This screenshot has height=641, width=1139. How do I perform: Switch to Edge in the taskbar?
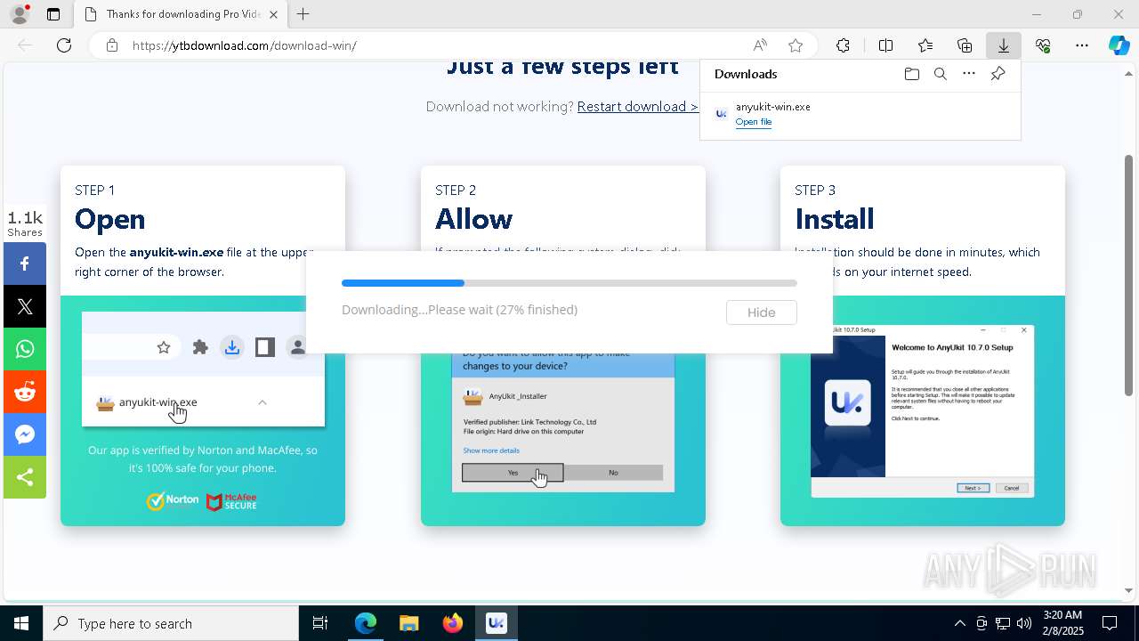click(x=366, y=623)
